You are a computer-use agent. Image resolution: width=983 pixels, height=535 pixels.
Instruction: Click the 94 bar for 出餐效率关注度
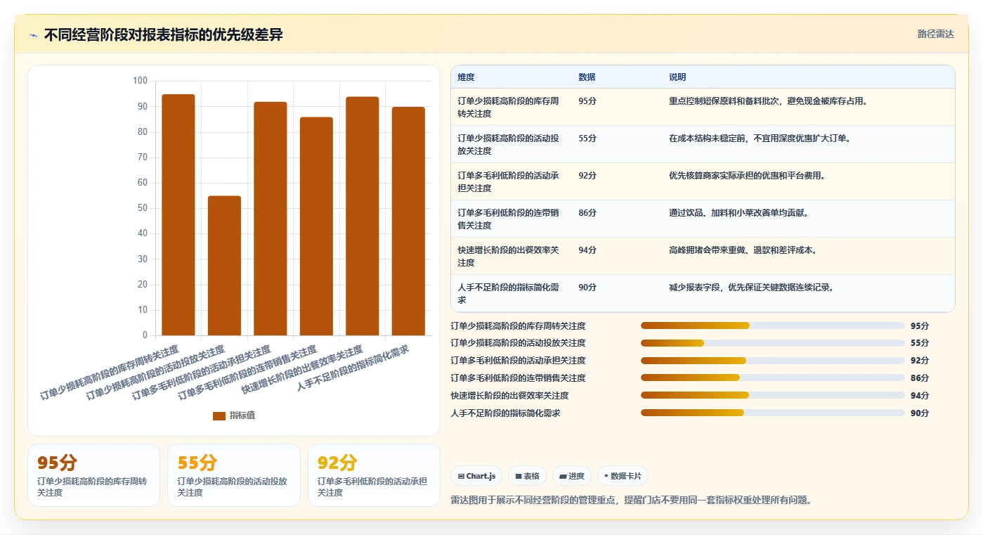click(363, 216)
